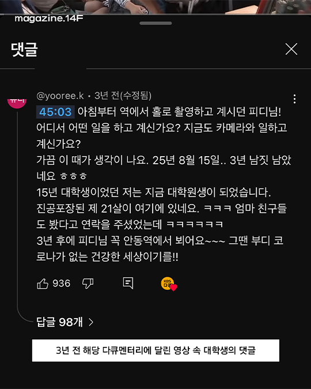311x389 pixels.
Task: Click the magazine.14F watermark text
Action: (x=49, y=18)
